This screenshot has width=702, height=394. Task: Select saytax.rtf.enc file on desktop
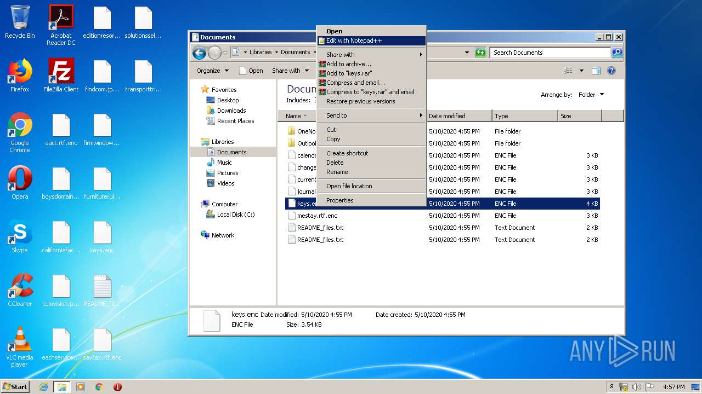(x=102, y=344)
